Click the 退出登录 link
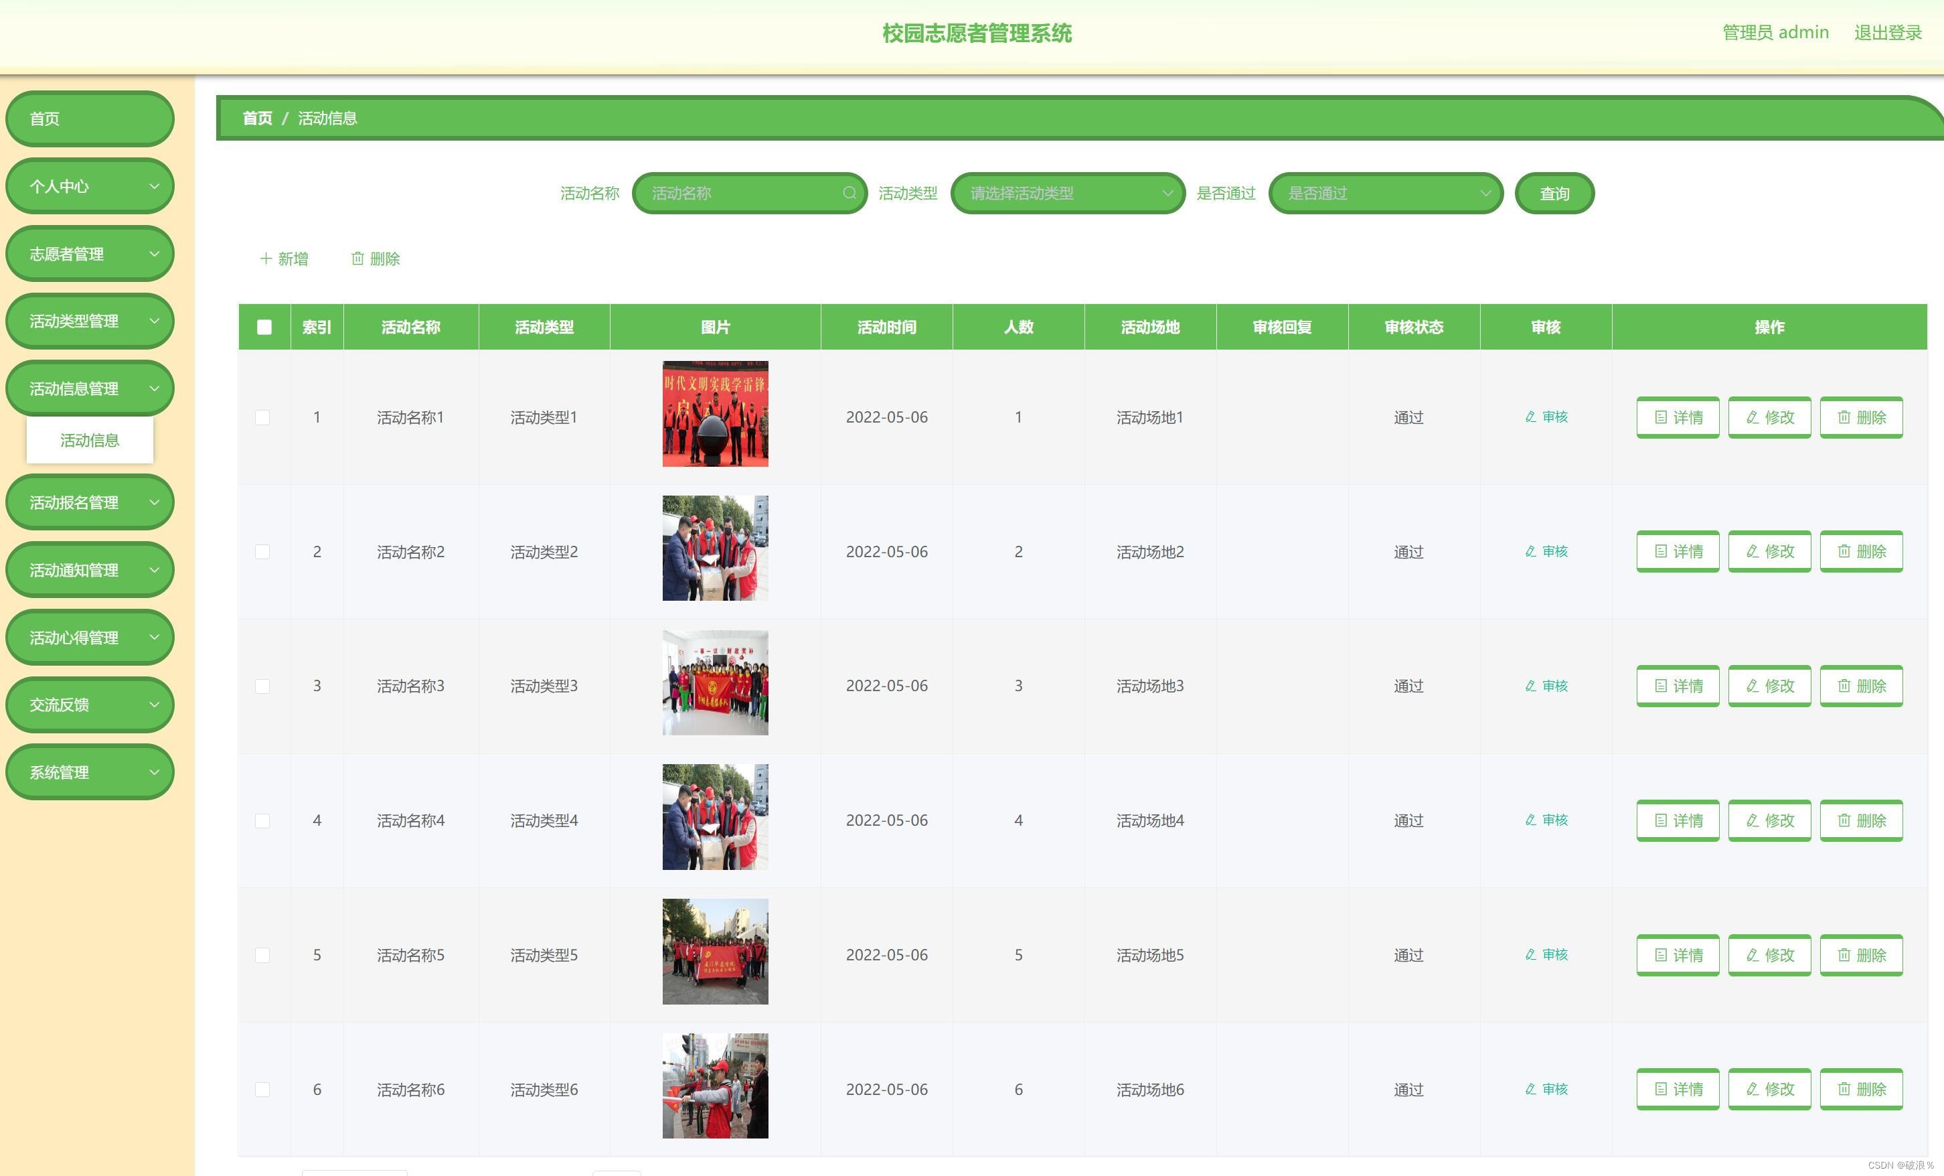The height and width of the screenshot is (1176, 1944). tap(1887, 32)
